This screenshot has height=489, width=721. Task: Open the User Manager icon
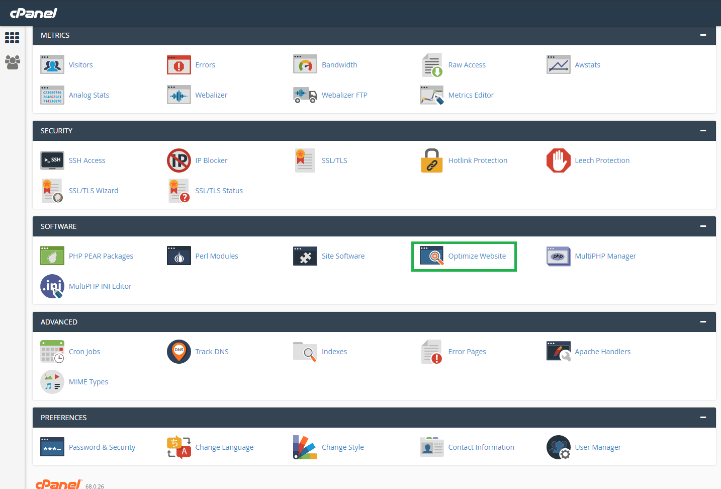[x=558, y=447]
